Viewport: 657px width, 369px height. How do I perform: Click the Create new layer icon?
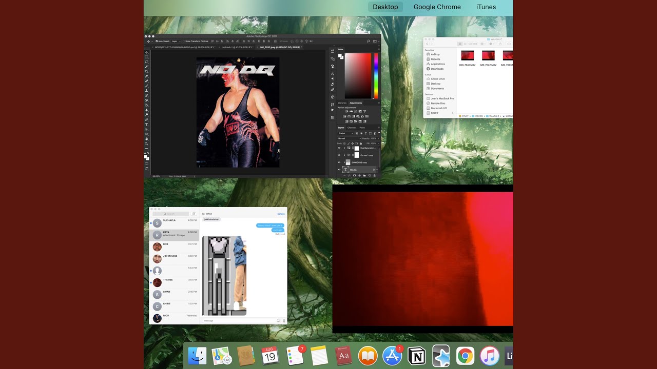click(x=370, y=175)
